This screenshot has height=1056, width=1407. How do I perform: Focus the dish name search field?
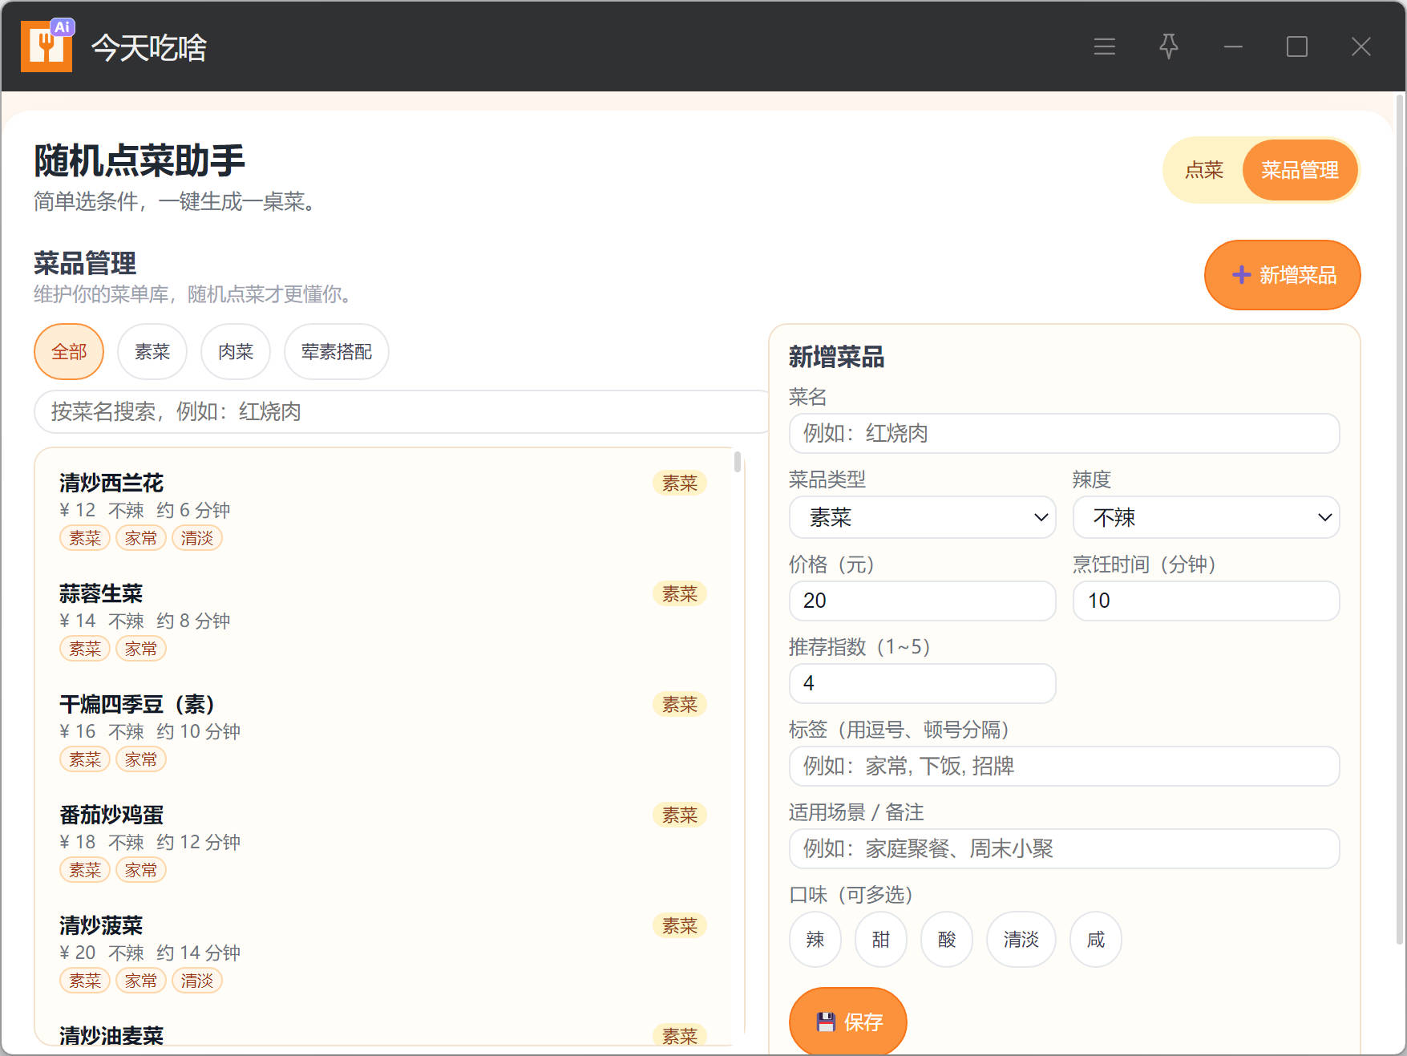point(401,411)
